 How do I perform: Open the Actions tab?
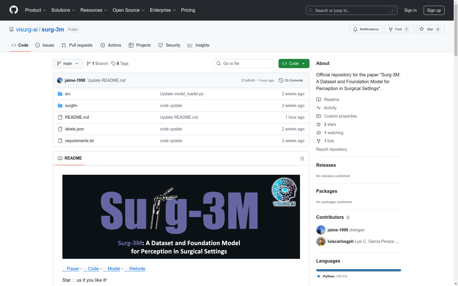point(111,45)
